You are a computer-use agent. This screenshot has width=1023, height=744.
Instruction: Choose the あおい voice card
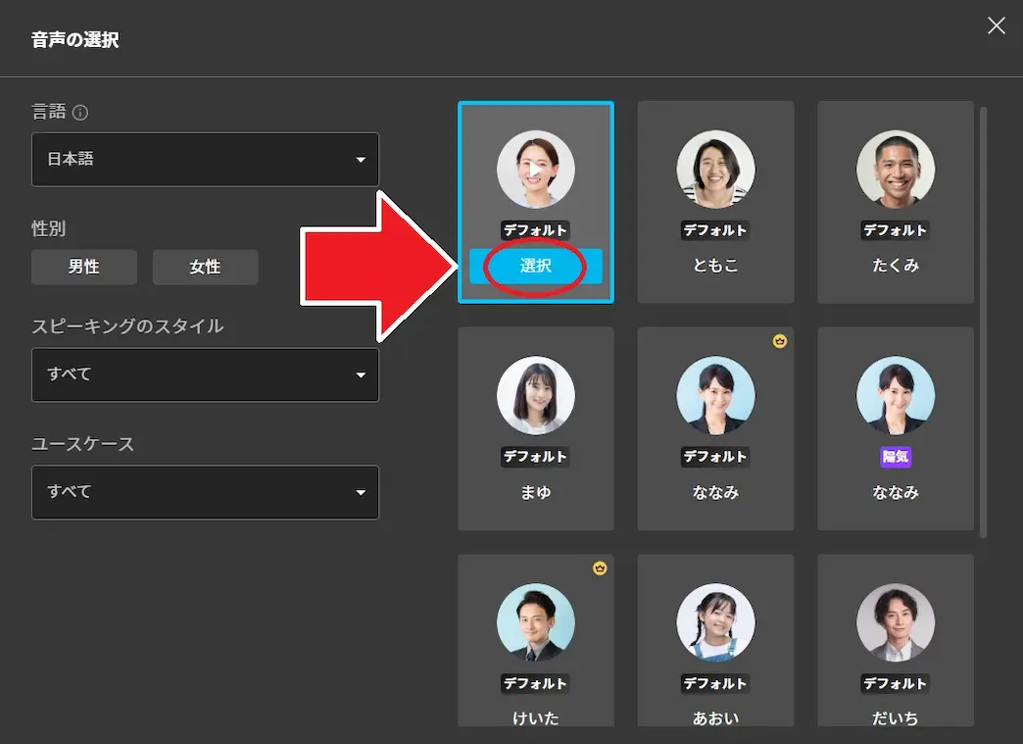point(715,640)
